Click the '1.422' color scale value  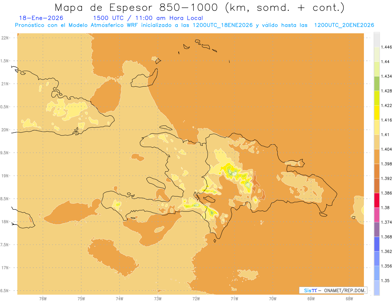386,106
